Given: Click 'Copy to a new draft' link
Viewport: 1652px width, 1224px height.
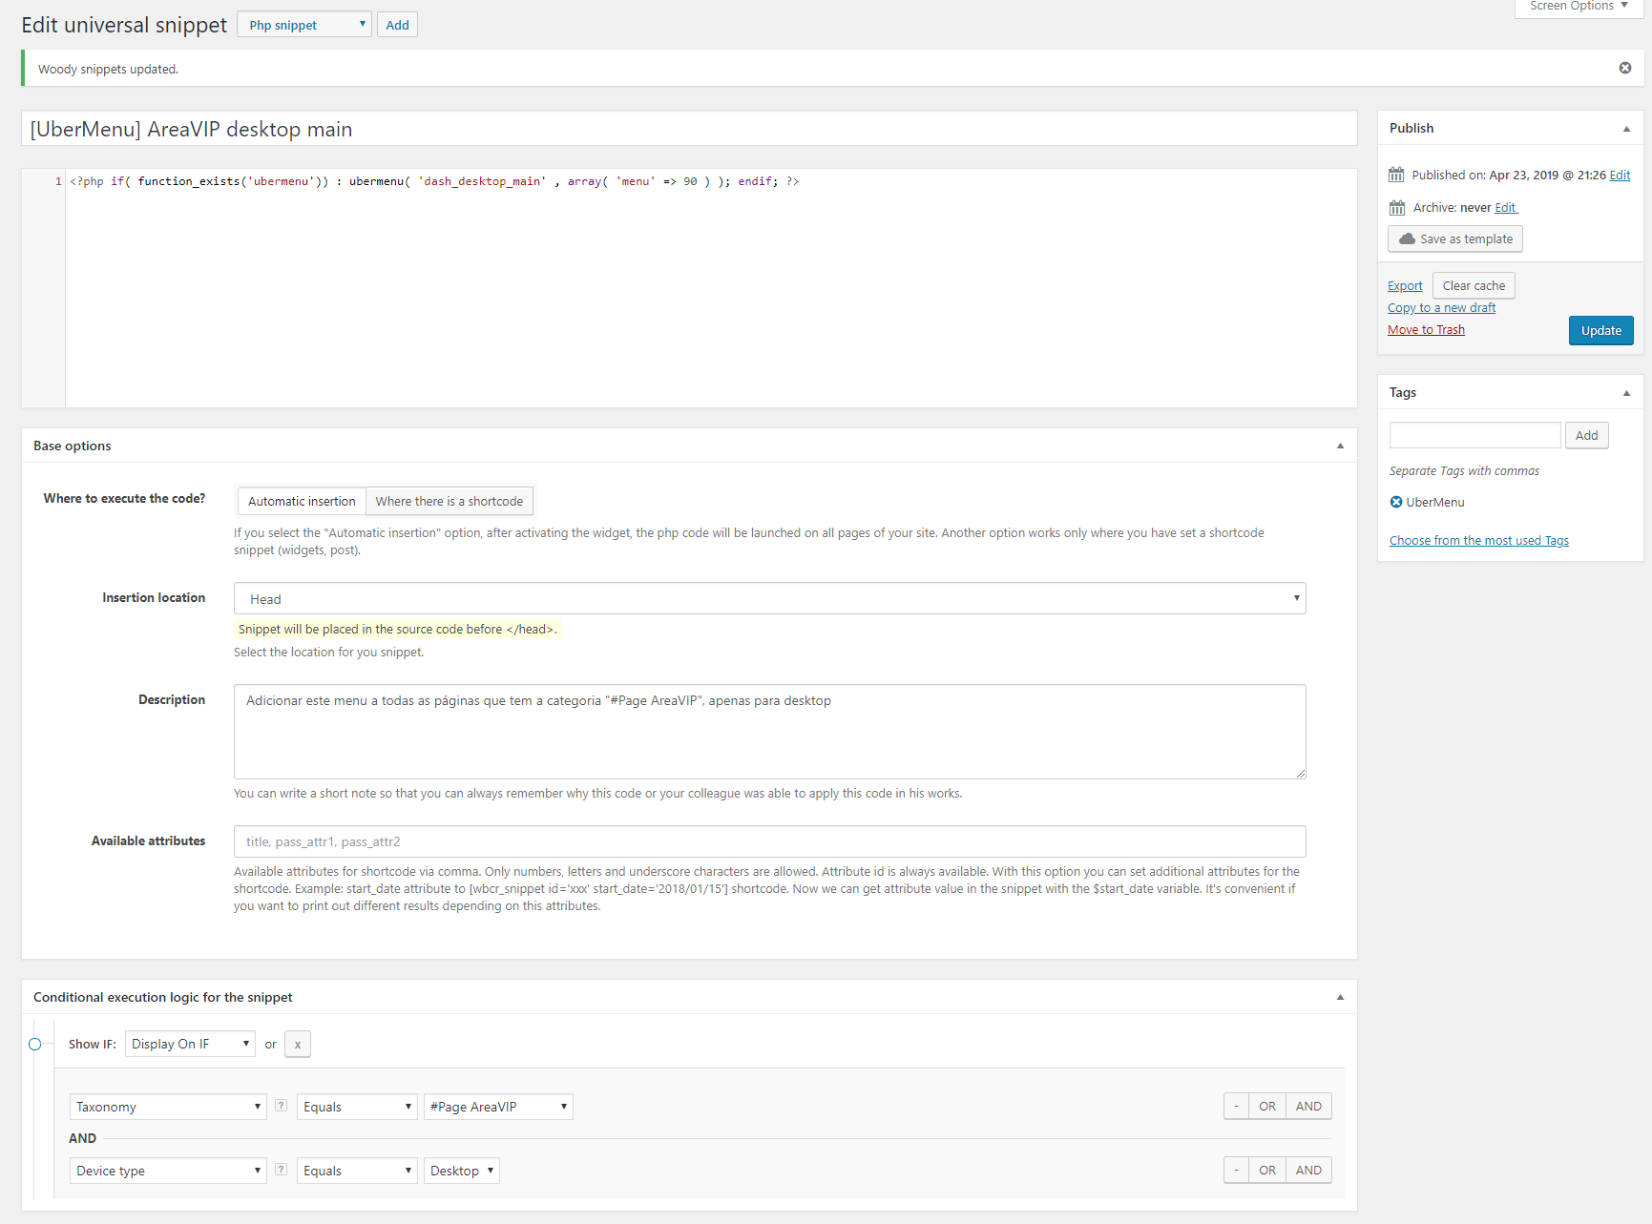Looking at the screenshot, I should tap(1441, 307).
